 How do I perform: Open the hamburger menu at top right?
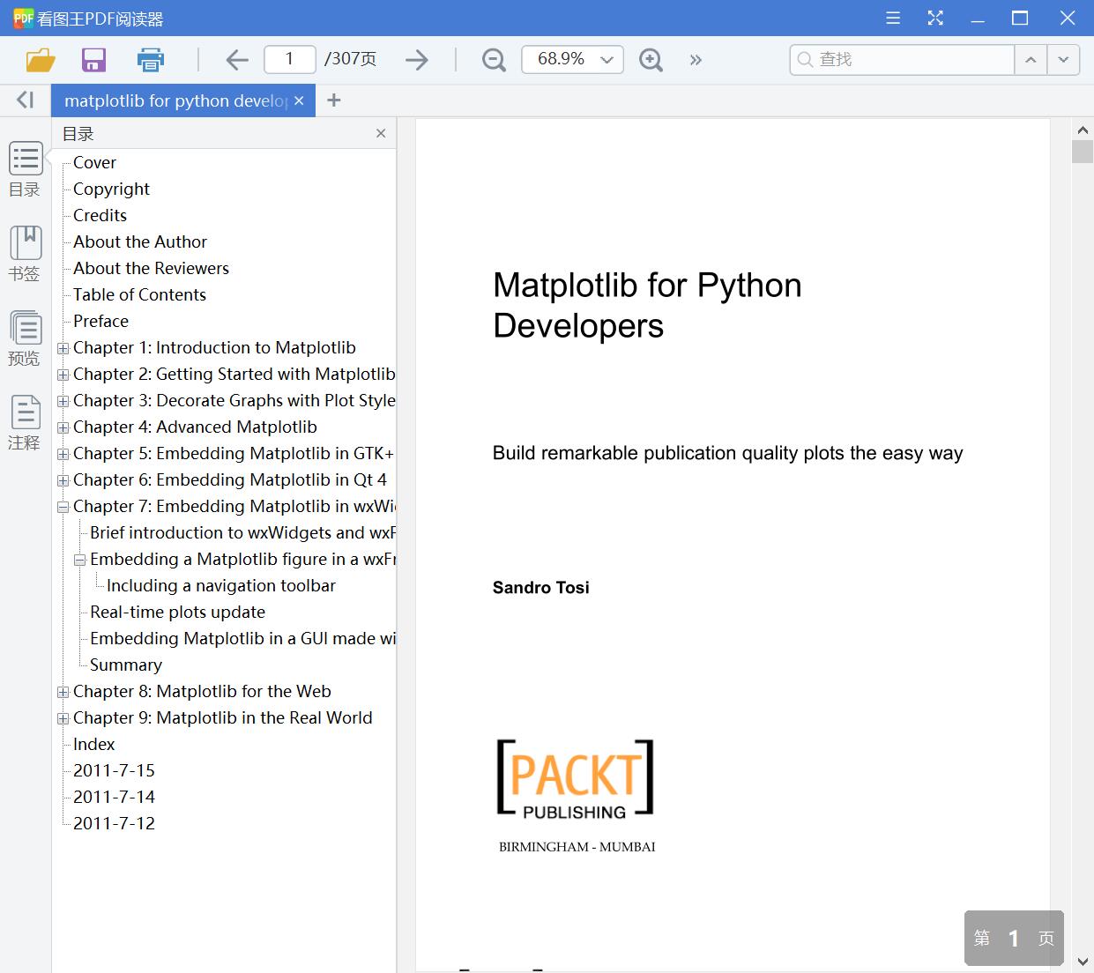pos(892,17)
